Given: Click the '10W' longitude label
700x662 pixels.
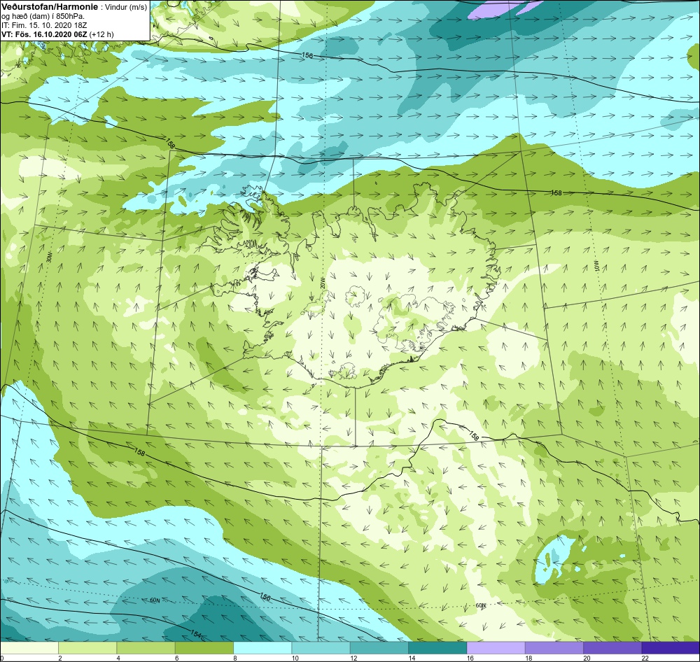Looking at the screenshot, I should click(x=596, y=266).
